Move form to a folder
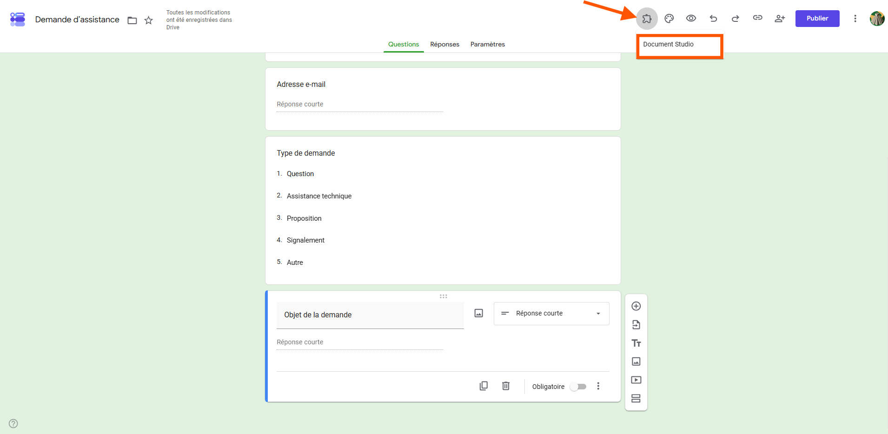888x434 pixels. (132, 20)
